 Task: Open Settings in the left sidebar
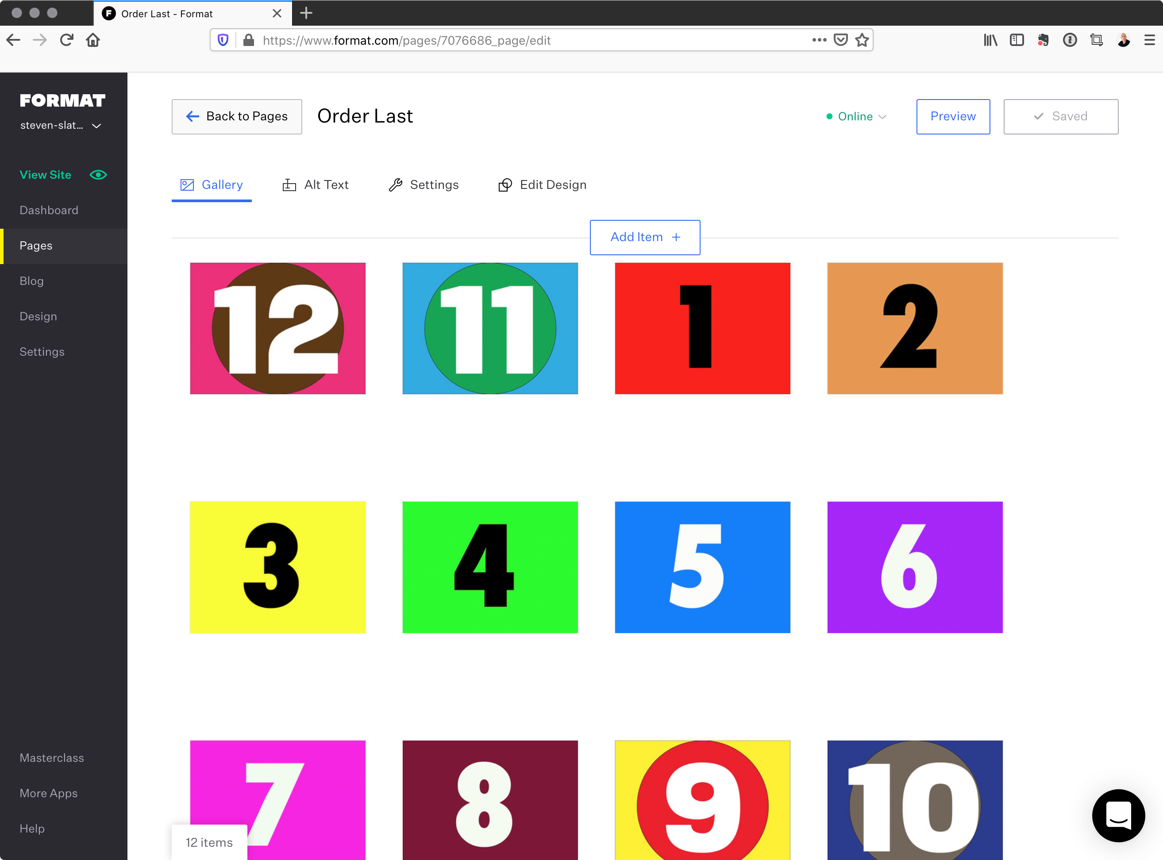[x=42, y=352]
